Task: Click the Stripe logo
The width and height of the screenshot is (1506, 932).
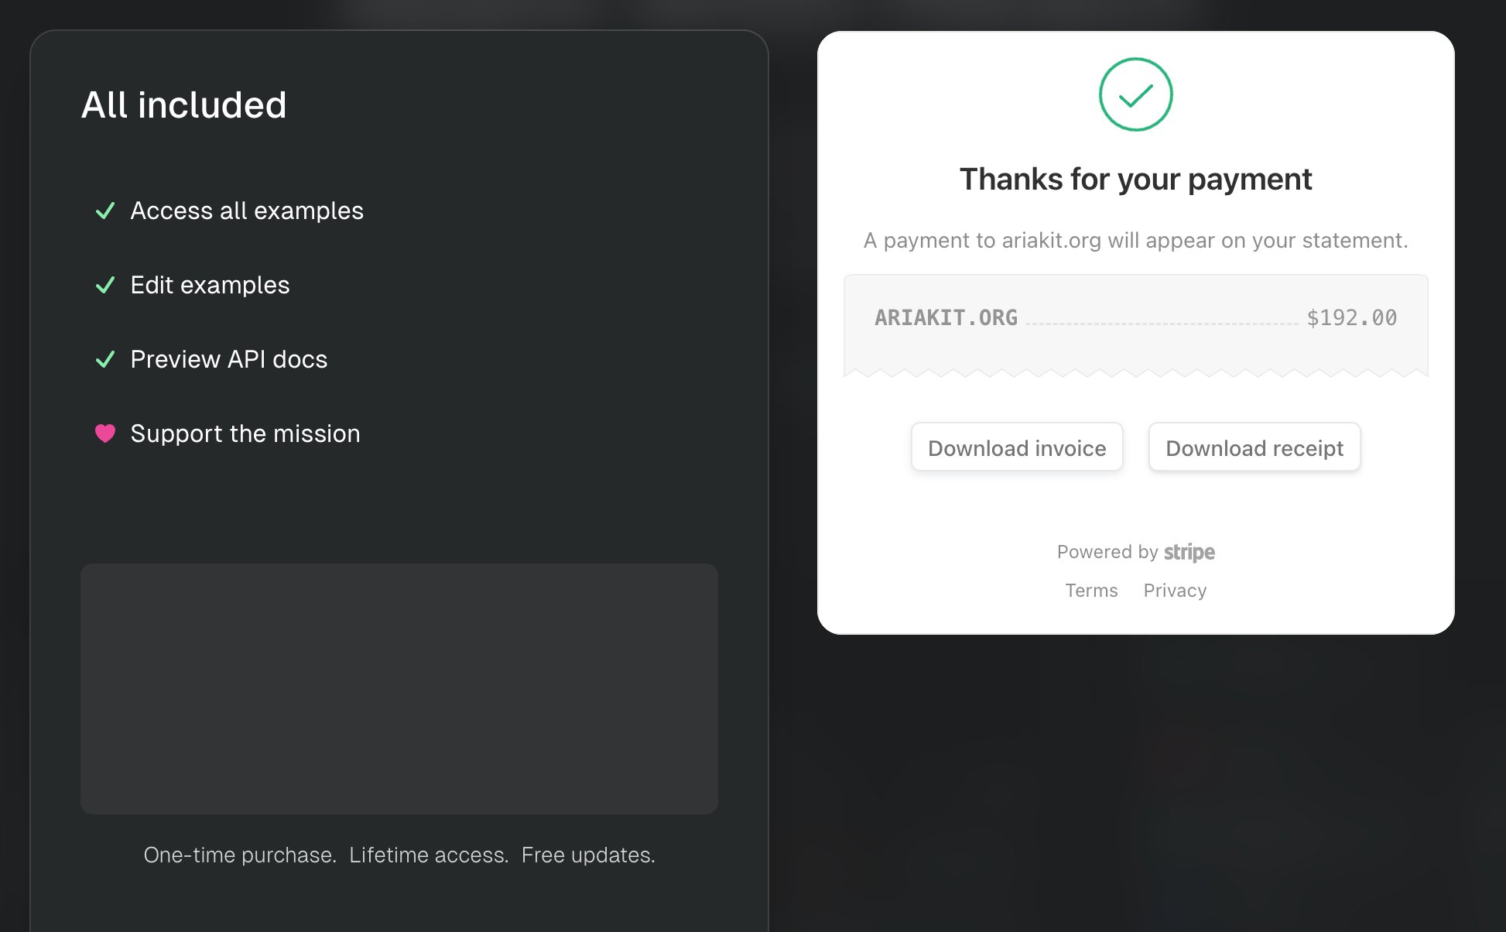Action: pyautogui.click(x=1189, y=552)
